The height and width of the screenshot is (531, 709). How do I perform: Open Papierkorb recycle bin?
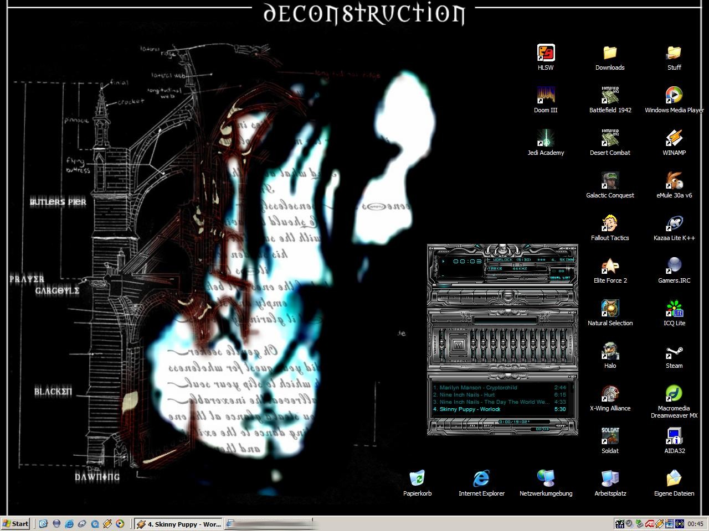(x=417, y=483)
